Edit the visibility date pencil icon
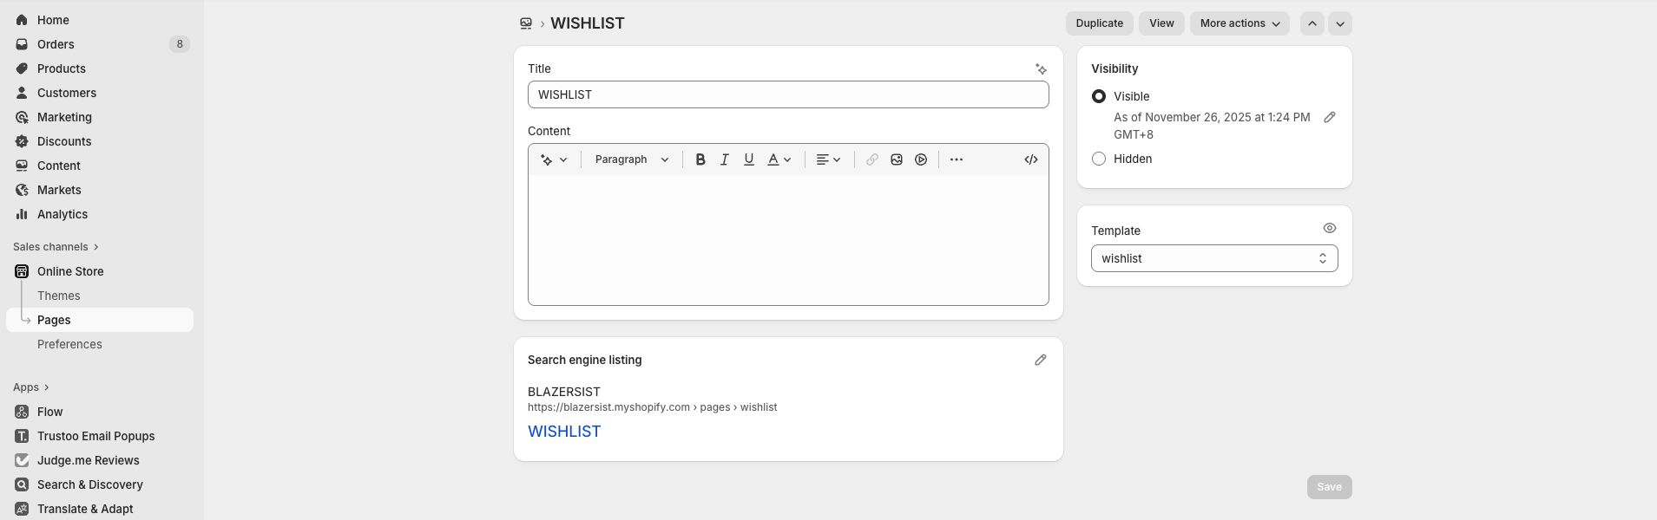This screenshot has height=520, width=1657. pyautogui.click(x=1329, y=117)
